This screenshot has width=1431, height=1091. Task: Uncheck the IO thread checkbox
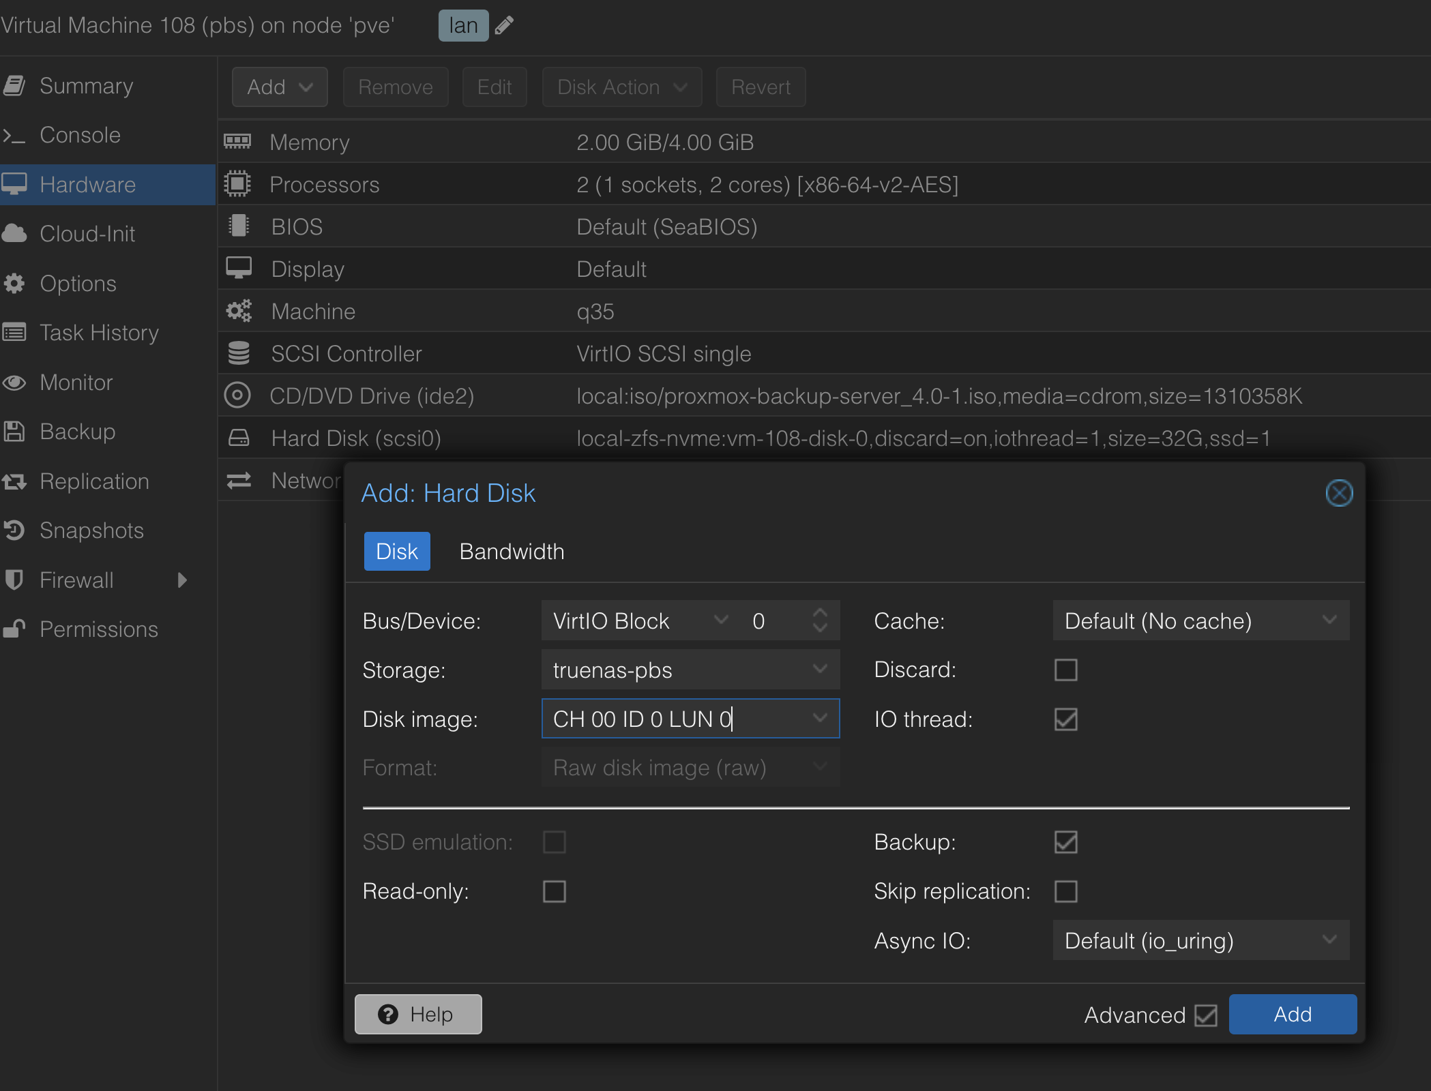point(1066,719)
